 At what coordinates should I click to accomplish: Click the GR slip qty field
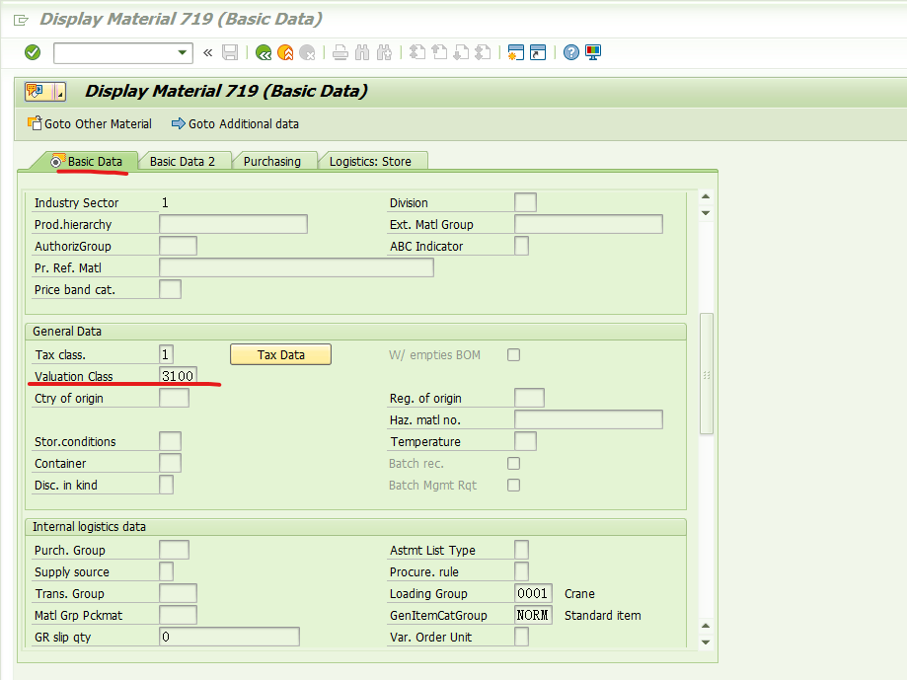point(229,637)
